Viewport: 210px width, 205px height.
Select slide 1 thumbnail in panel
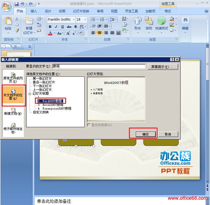pos(18,54)
